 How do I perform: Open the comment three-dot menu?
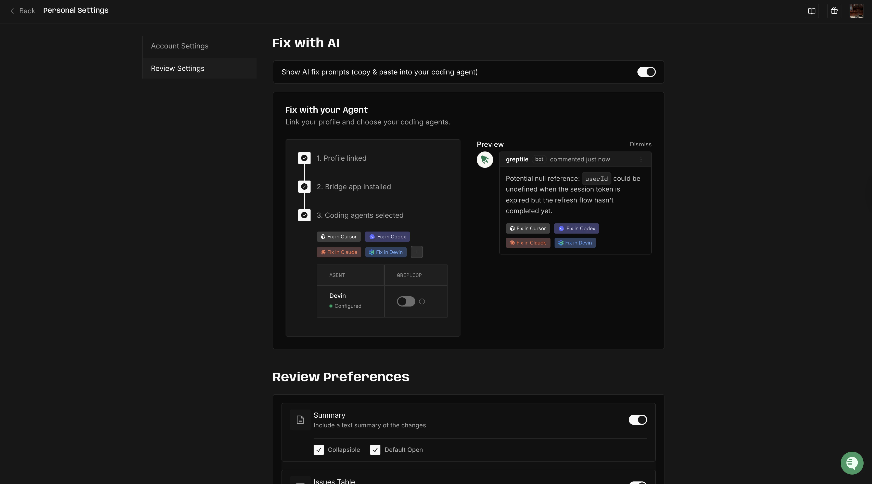(640, 159)
